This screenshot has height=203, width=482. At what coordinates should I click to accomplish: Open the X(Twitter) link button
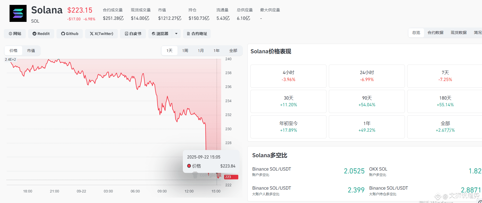(101, 34)
